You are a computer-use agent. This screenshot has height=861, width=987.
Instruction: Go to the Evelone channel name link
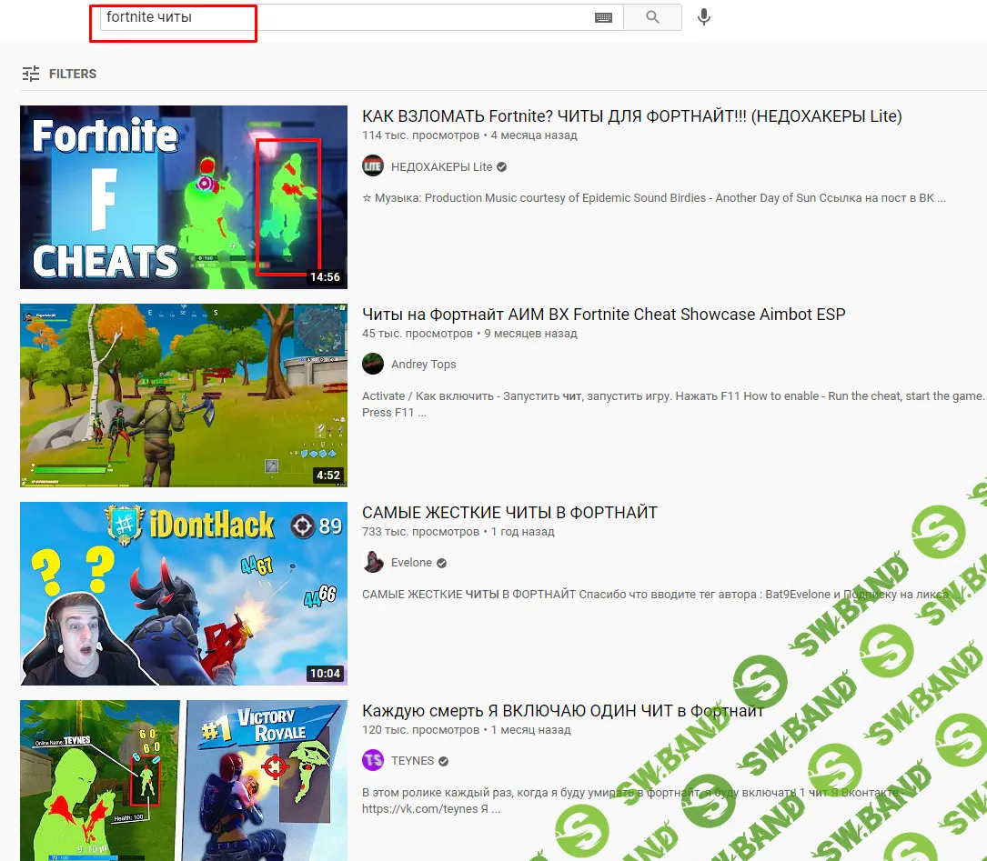411,563
